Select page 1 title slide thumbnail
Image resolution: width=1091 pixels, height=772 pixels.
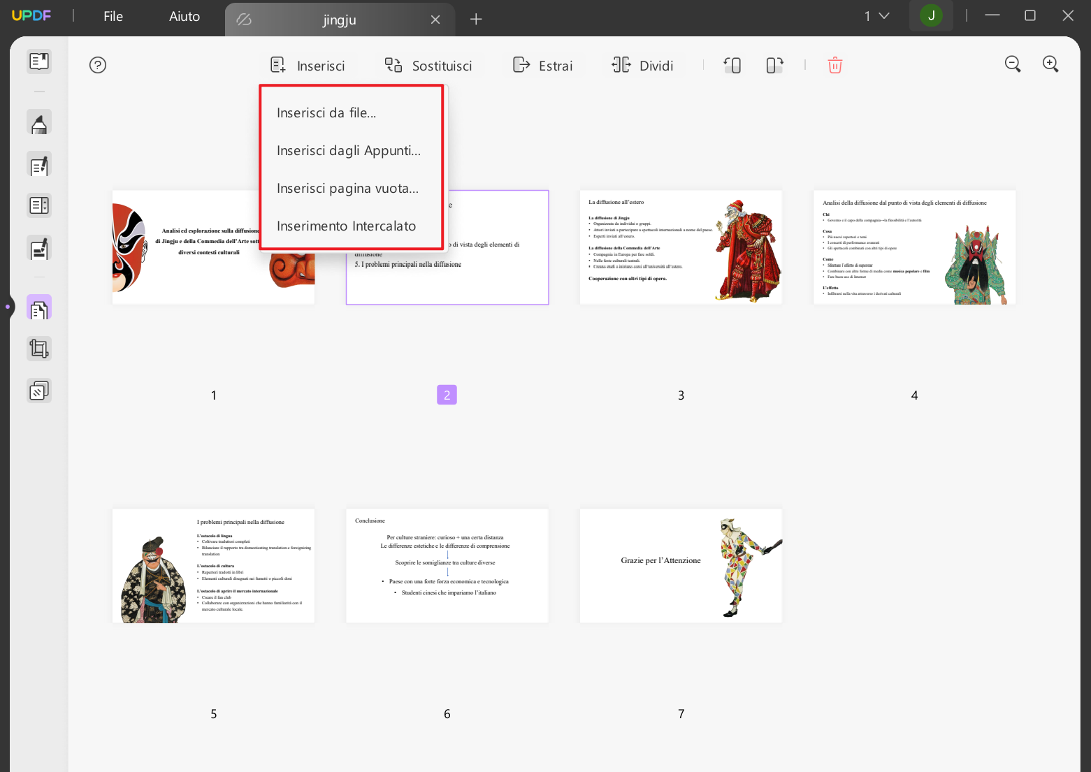(x=213, y=247)
